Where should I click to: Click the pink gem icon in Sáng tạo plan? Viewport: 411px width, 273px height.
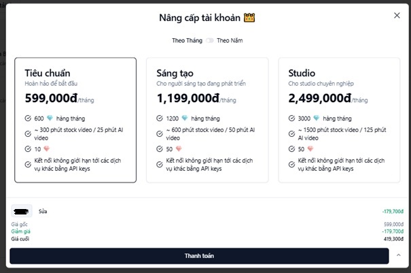pos(179,148)
